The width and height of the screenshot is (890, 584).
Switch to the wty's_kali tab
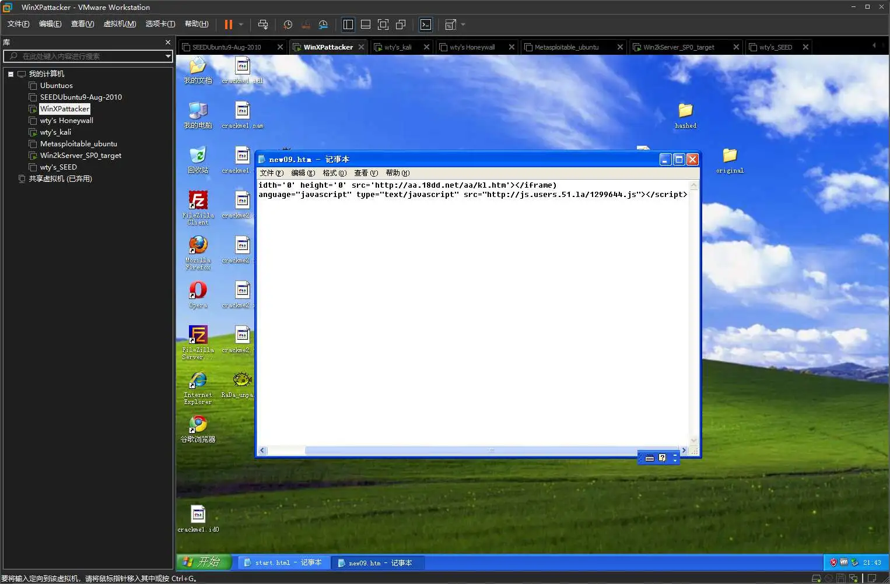click(x=398, y=47)
